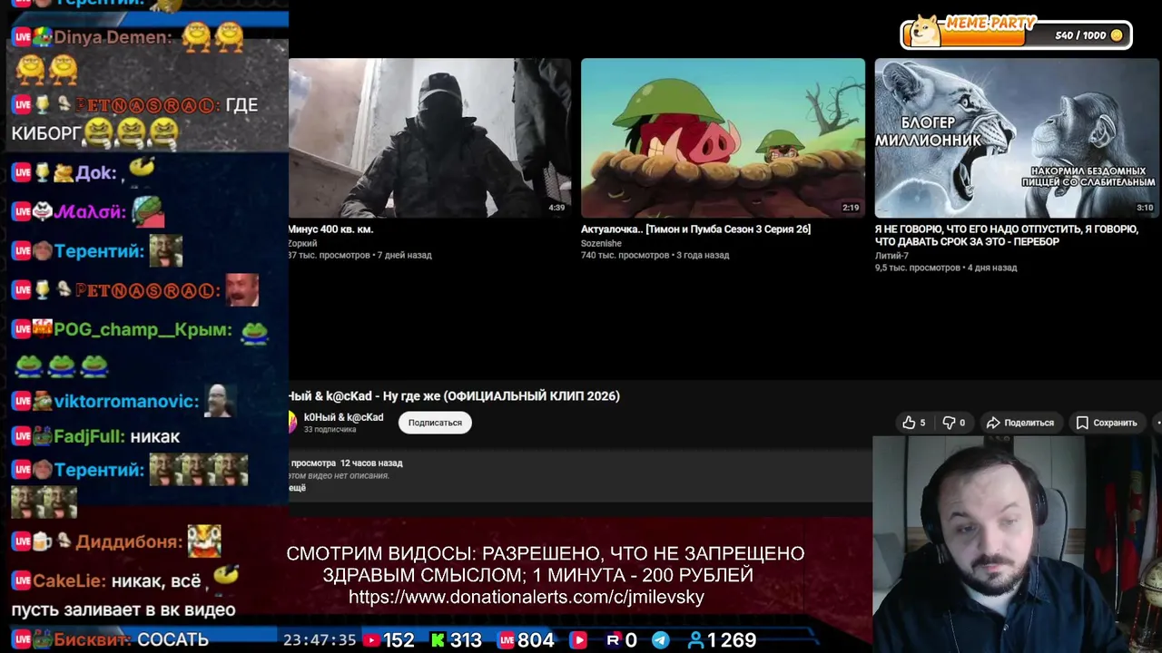Click the streamer webcam feed

click(x=1017, y=544)
